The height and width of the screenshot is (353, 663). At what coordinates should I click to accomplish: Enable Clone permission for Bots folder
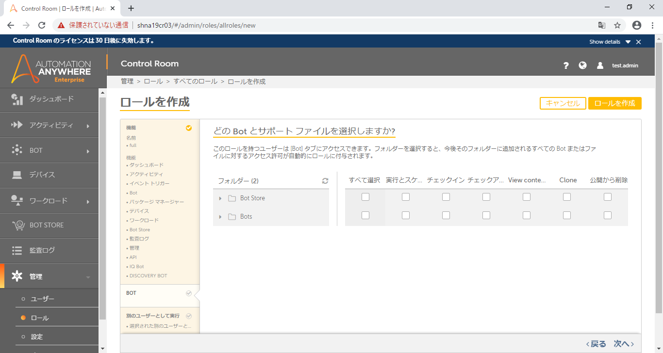567,215
